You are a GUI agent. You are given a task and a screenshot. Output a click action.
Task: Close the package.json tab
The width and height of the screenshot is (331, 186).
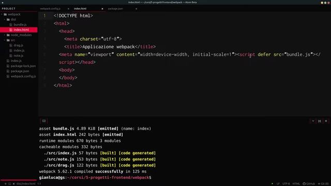137,9
